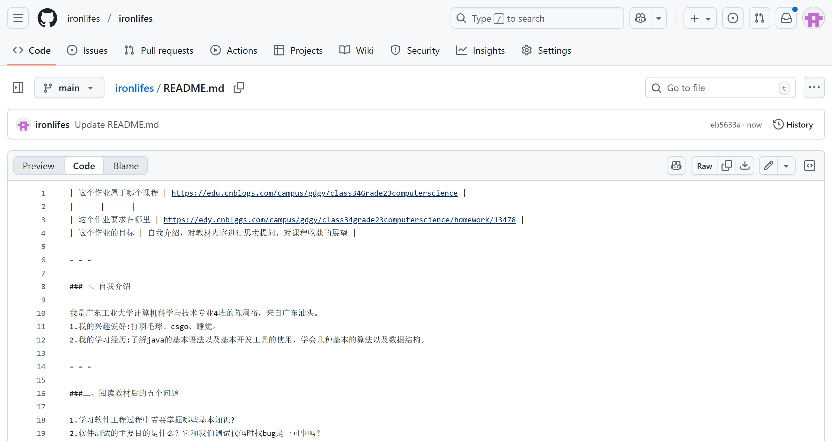Download raw file icon
The width and height of the screenshot is (832, 441).
[x=745, y=166]
